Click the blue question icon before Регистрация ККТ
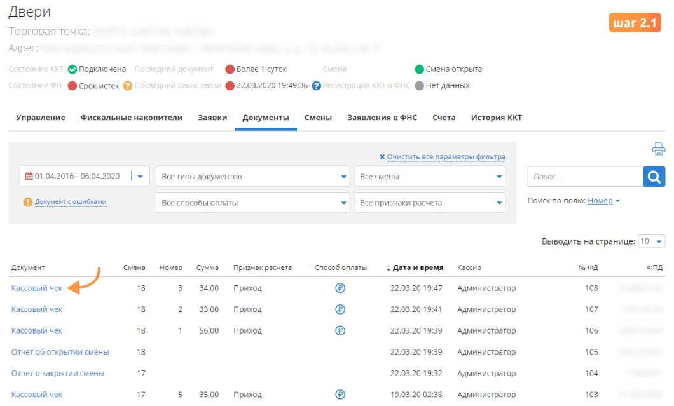 317,86
